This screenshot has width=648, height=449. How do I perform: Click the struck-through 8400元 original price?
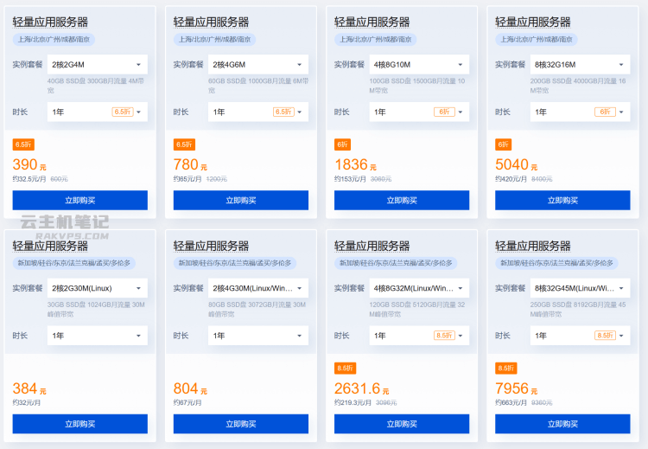(542, 179)
